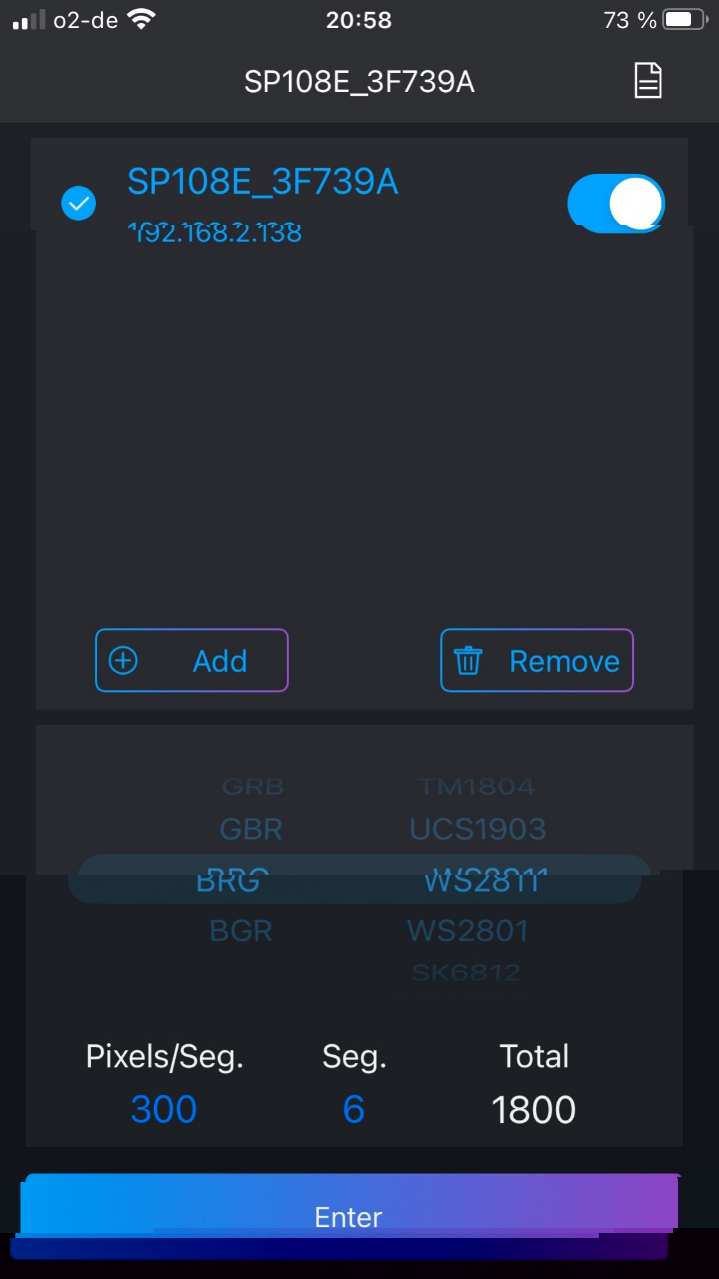The image size is (719, 1279).
Task: Open the document icon in header
Action: 647,81
